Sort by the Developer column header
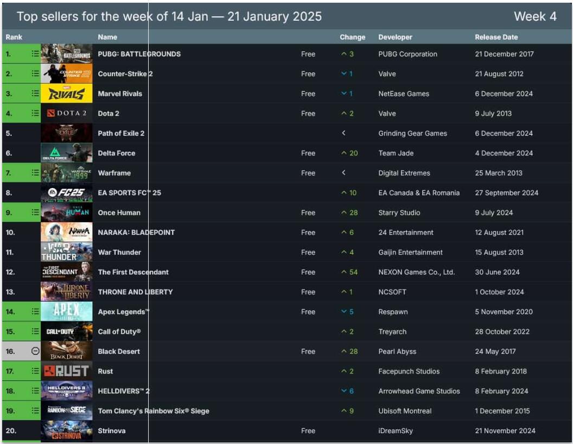Screen dimensions: 573x444 (x=395, y=37)
